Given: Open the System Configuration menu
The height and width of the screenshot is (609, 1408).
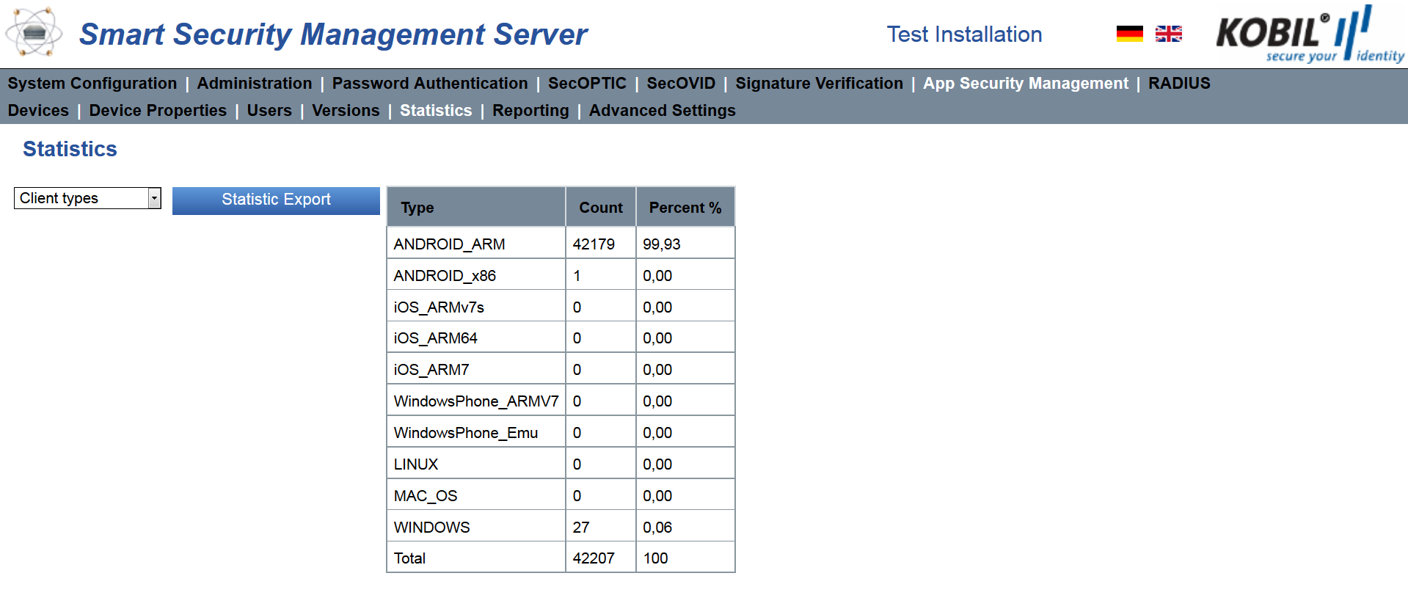Looking at the screenshot, I should click(x=92, y=84).
